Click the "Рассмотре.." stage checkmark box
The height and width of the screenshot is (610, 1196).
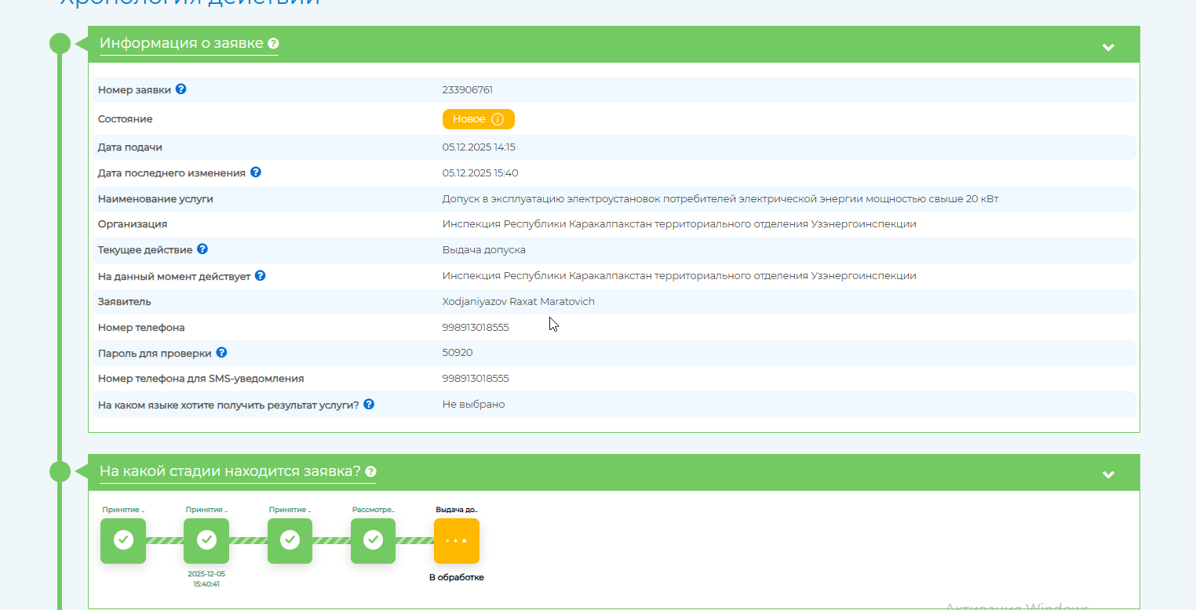click(374, 540)
